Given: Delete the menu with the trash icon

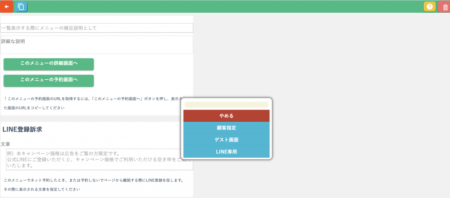Looking at the screenshot, I should [445, 7].
